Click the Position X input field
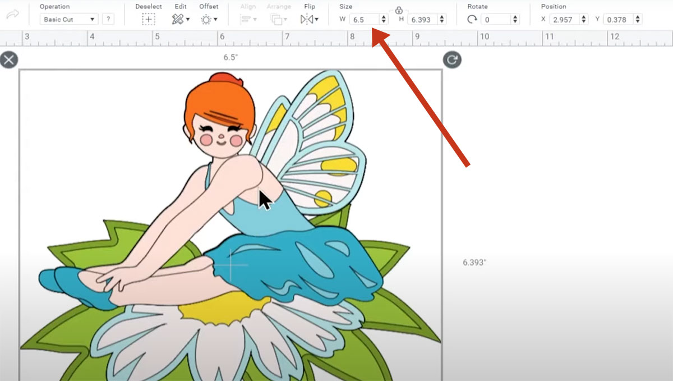 tap(564, 20)
